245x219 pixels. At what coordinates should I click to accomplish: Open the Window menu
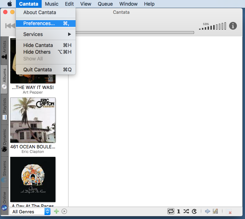click(x=128, y=4)
